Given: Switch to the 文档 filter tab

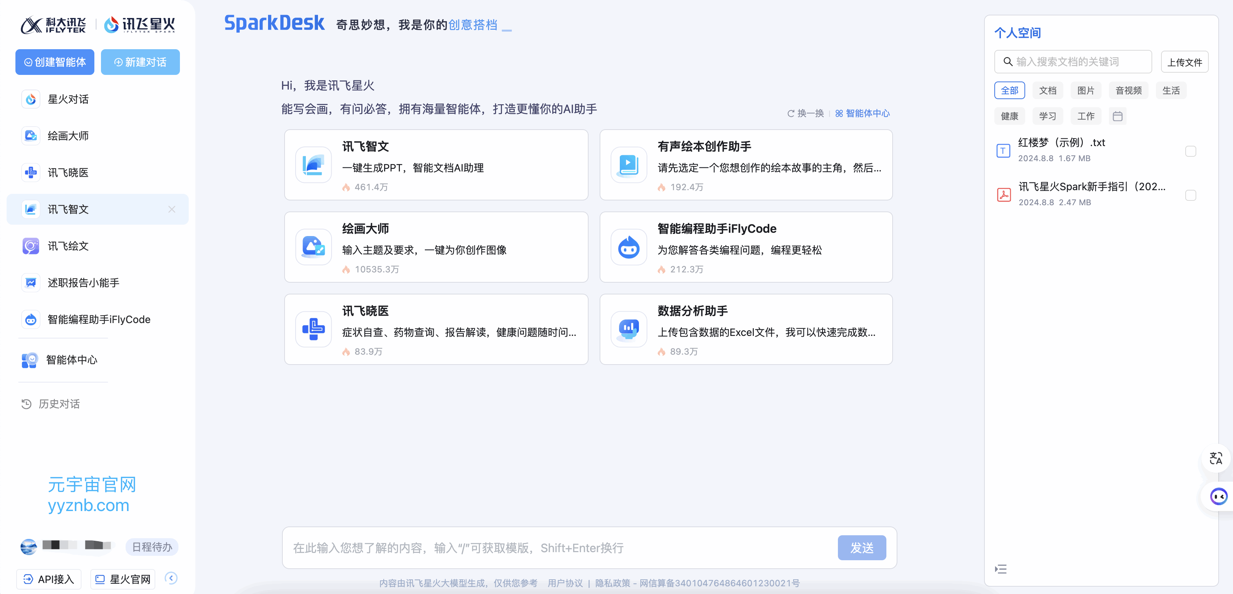Looking at the screenshot, I should tap(1047, 90).
